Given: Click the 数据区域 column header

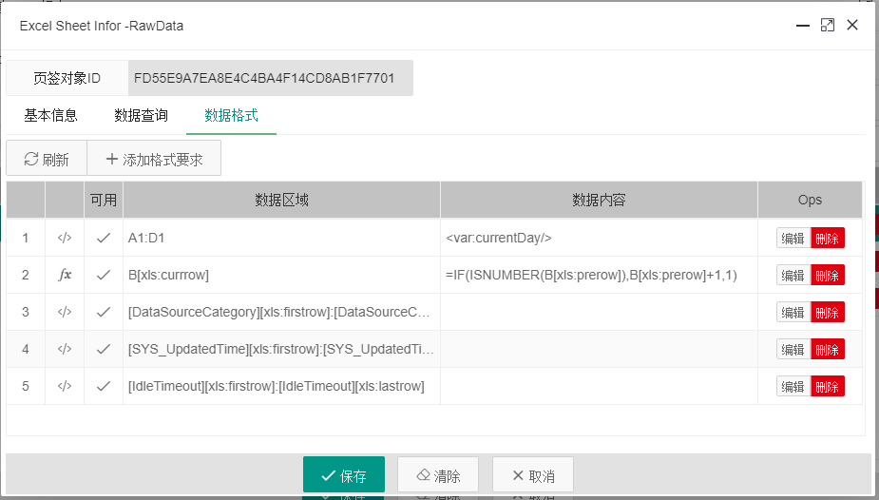Looking at the screenshot, I should [281, 200].
